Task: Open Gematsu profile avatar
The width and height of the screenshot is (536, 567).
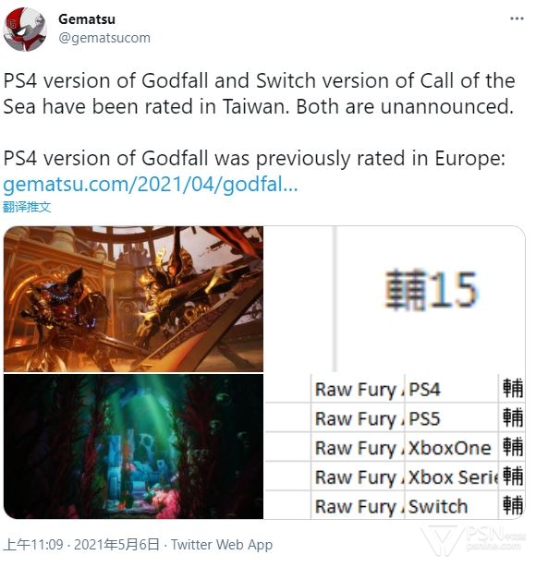Action: 25,30
